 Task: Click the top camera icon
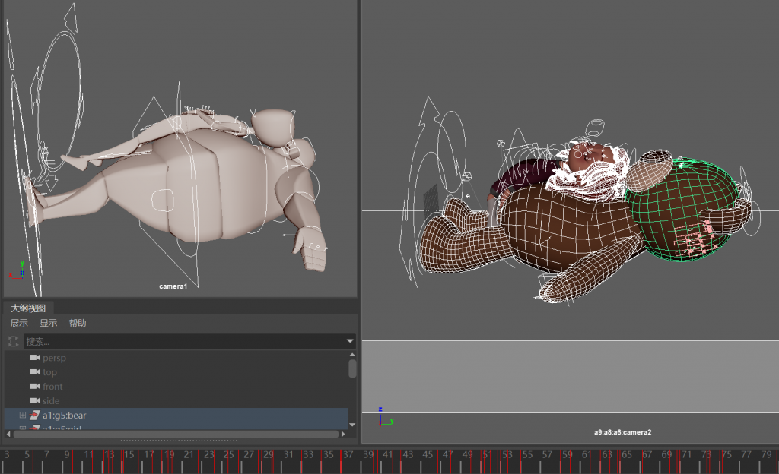pos(34,372)
